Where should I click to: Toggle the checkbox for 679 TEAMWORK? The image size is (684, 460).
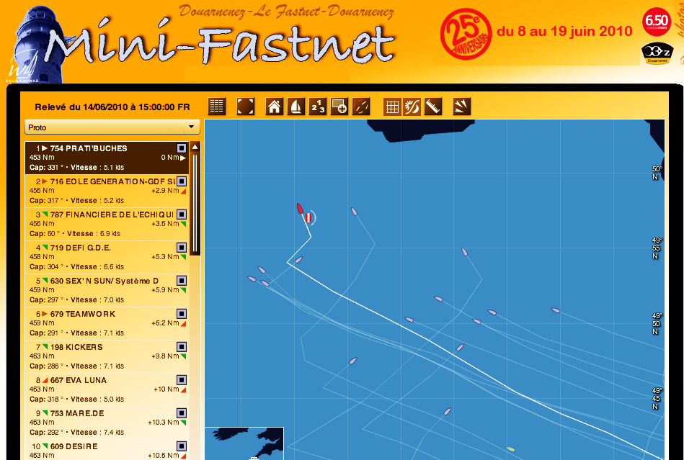point(182,314)
